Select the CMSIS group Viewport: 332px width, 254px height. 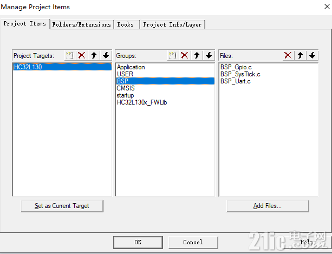click(x=165, y=88)
